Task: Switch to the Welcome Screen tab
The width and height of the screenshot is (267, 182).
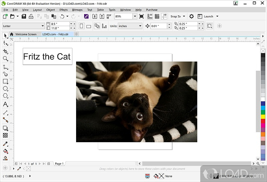Action: coord(26,34)
